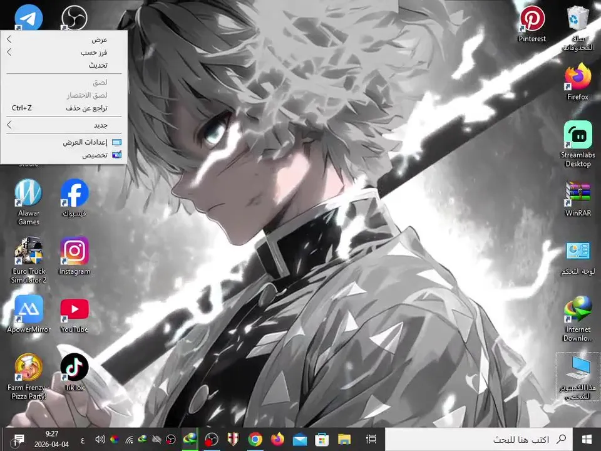Switch input language via ع indicator

pos(83,440)
